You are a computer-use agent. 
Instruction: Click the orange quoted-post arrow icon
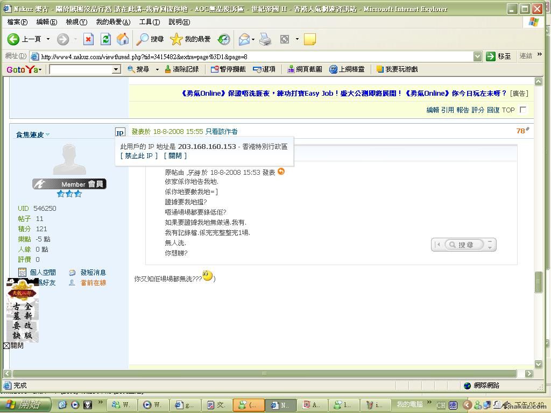click(281, 172)
